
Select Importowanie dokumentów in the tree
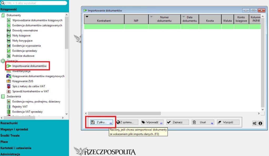click(29, 66)
